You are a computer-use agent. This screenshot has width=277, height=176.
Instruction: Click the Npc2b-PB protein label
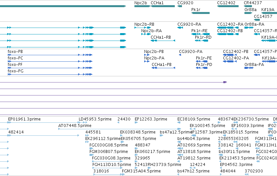154,52
